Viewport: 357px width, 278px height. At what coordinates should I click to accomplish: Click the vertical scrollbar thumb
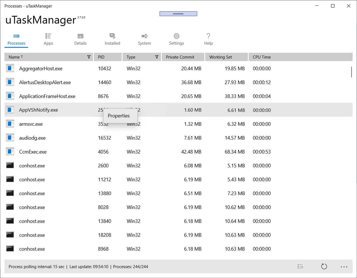click(351, 72)
